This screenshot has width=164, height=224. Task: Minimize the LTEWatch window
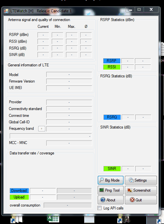pyautogui.click(x=130, y=10)
